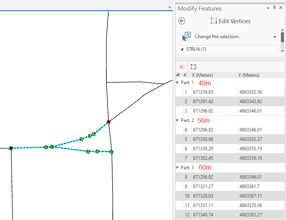
Task: Collapse the STRLN (1) tree node
Action: (182, 49)
